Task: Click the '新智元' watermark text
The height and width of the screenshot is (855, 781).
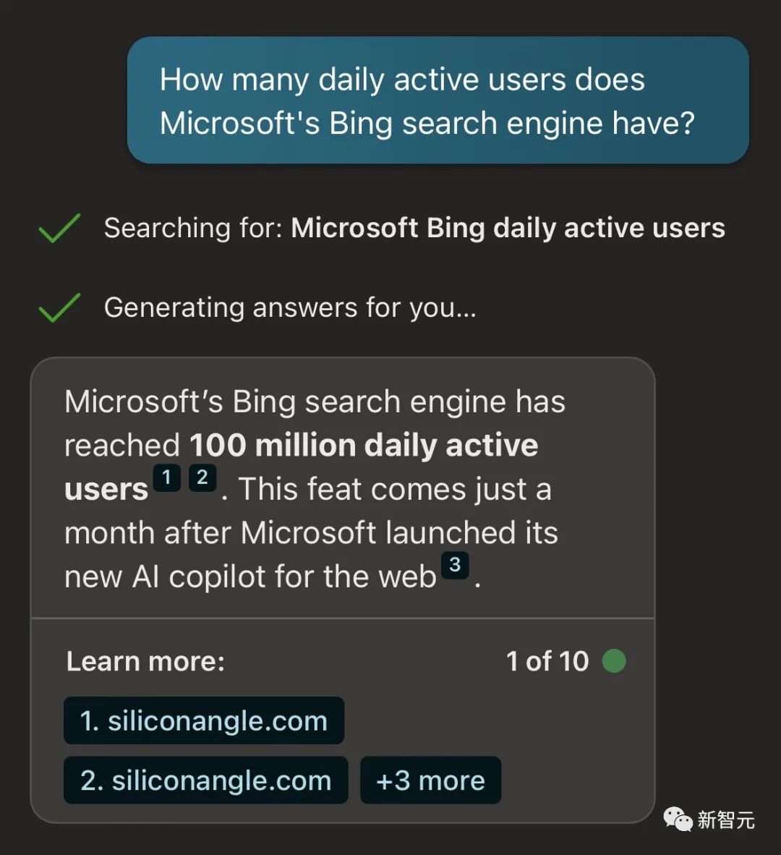Action: [x=725, y=820]
